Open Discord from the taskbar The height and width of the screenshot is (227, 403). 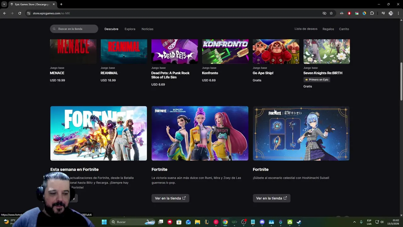pos(262,222)
